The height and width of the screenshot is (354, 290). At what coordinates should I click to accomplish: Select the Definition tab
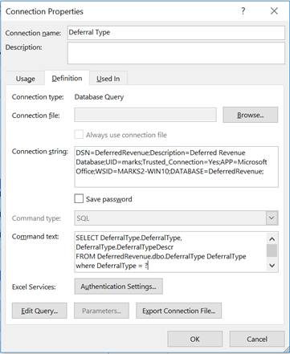click(x=67, y=78)
